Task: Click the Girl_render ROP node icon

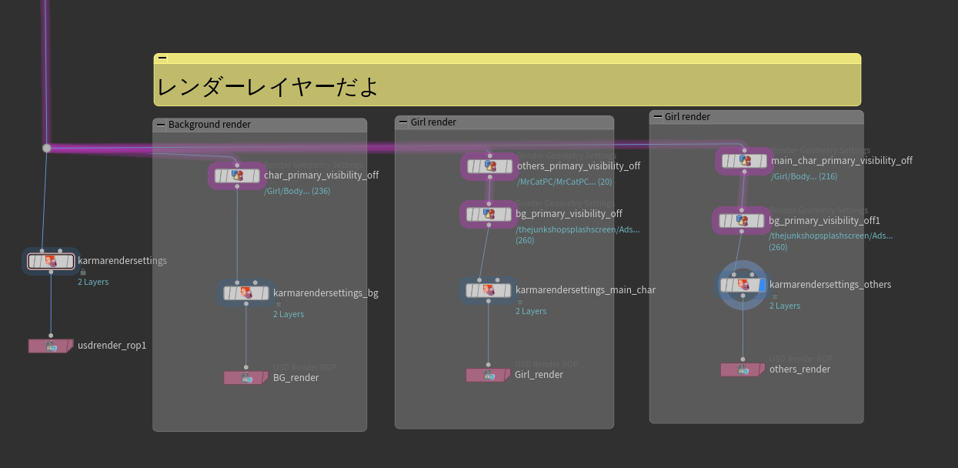Action: click(x=489, y=376)
